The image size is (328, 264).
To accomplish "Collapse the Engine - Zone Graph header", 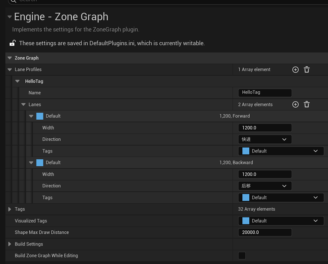I will pyautogui.click(x=9, y=17).
